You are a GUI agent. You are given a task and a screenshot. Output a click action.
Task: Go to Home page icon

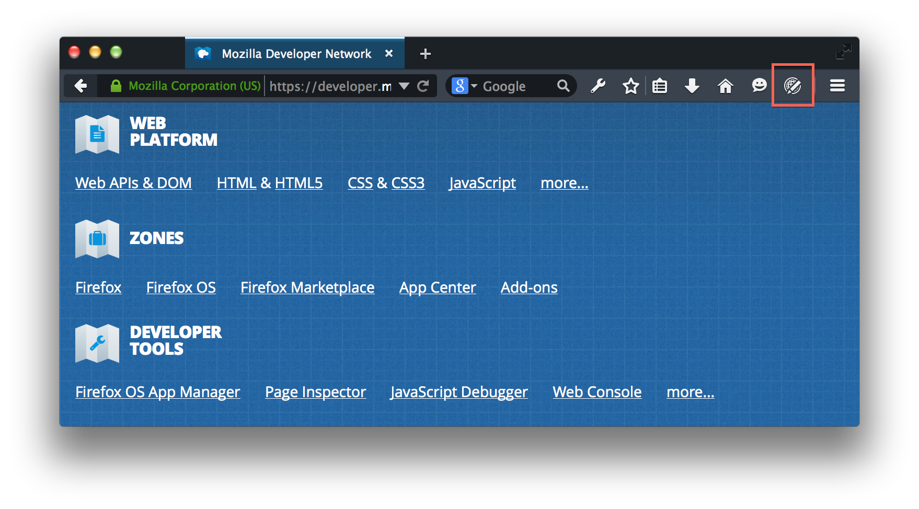[x=725, y=86]
